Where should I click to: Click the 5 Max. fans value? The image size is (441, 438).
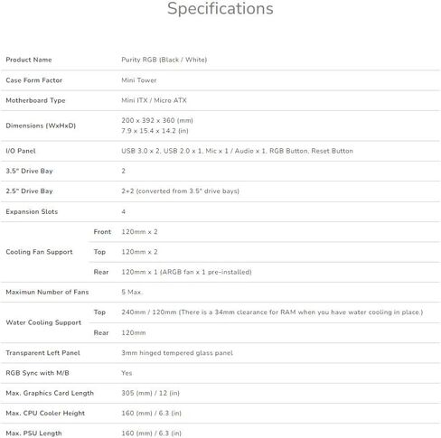pyautogui.click(x=132, y=292)
